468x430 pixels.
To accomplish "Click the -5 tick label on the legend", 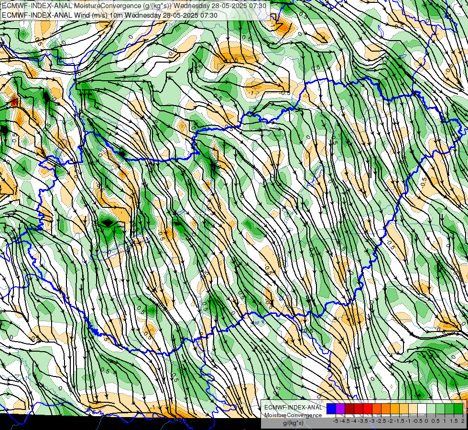I will tap(336, 421).
